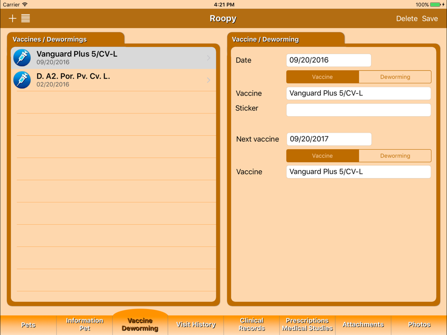Expand the Vanguard Plus 5/CV-L row chevron
Screen dimensions: 447x335
[209, 58]
